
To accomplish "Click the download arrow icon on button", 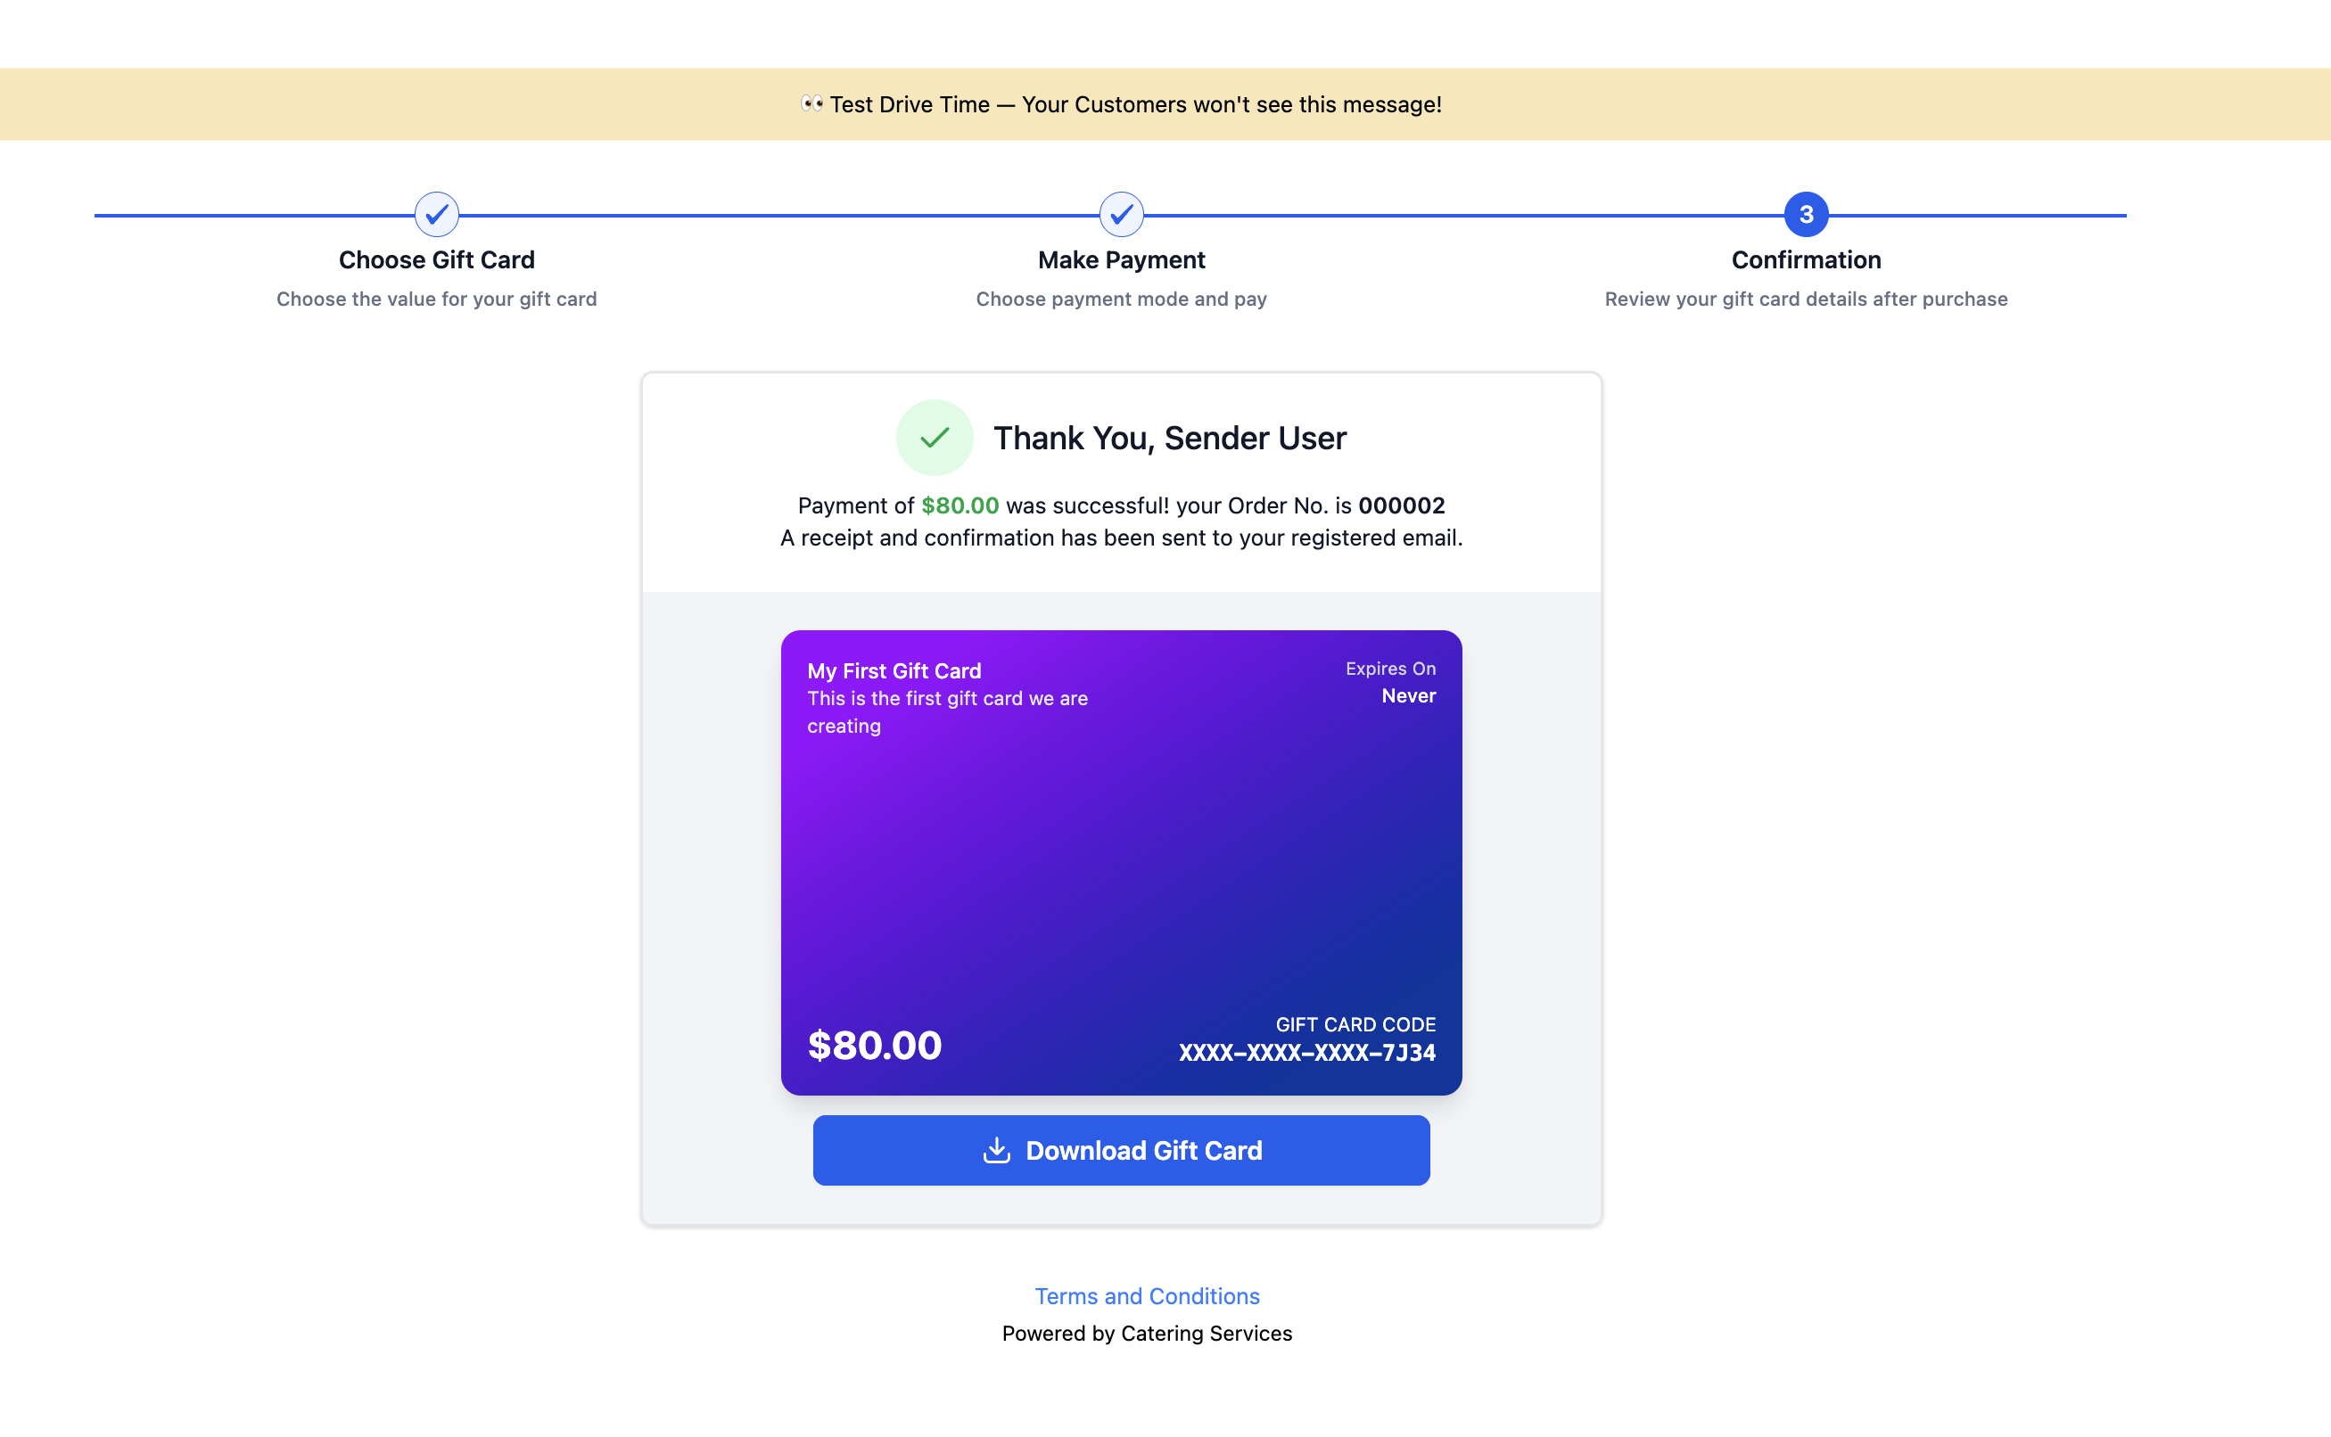I will pyautogui.click(x=996, y=1150).
